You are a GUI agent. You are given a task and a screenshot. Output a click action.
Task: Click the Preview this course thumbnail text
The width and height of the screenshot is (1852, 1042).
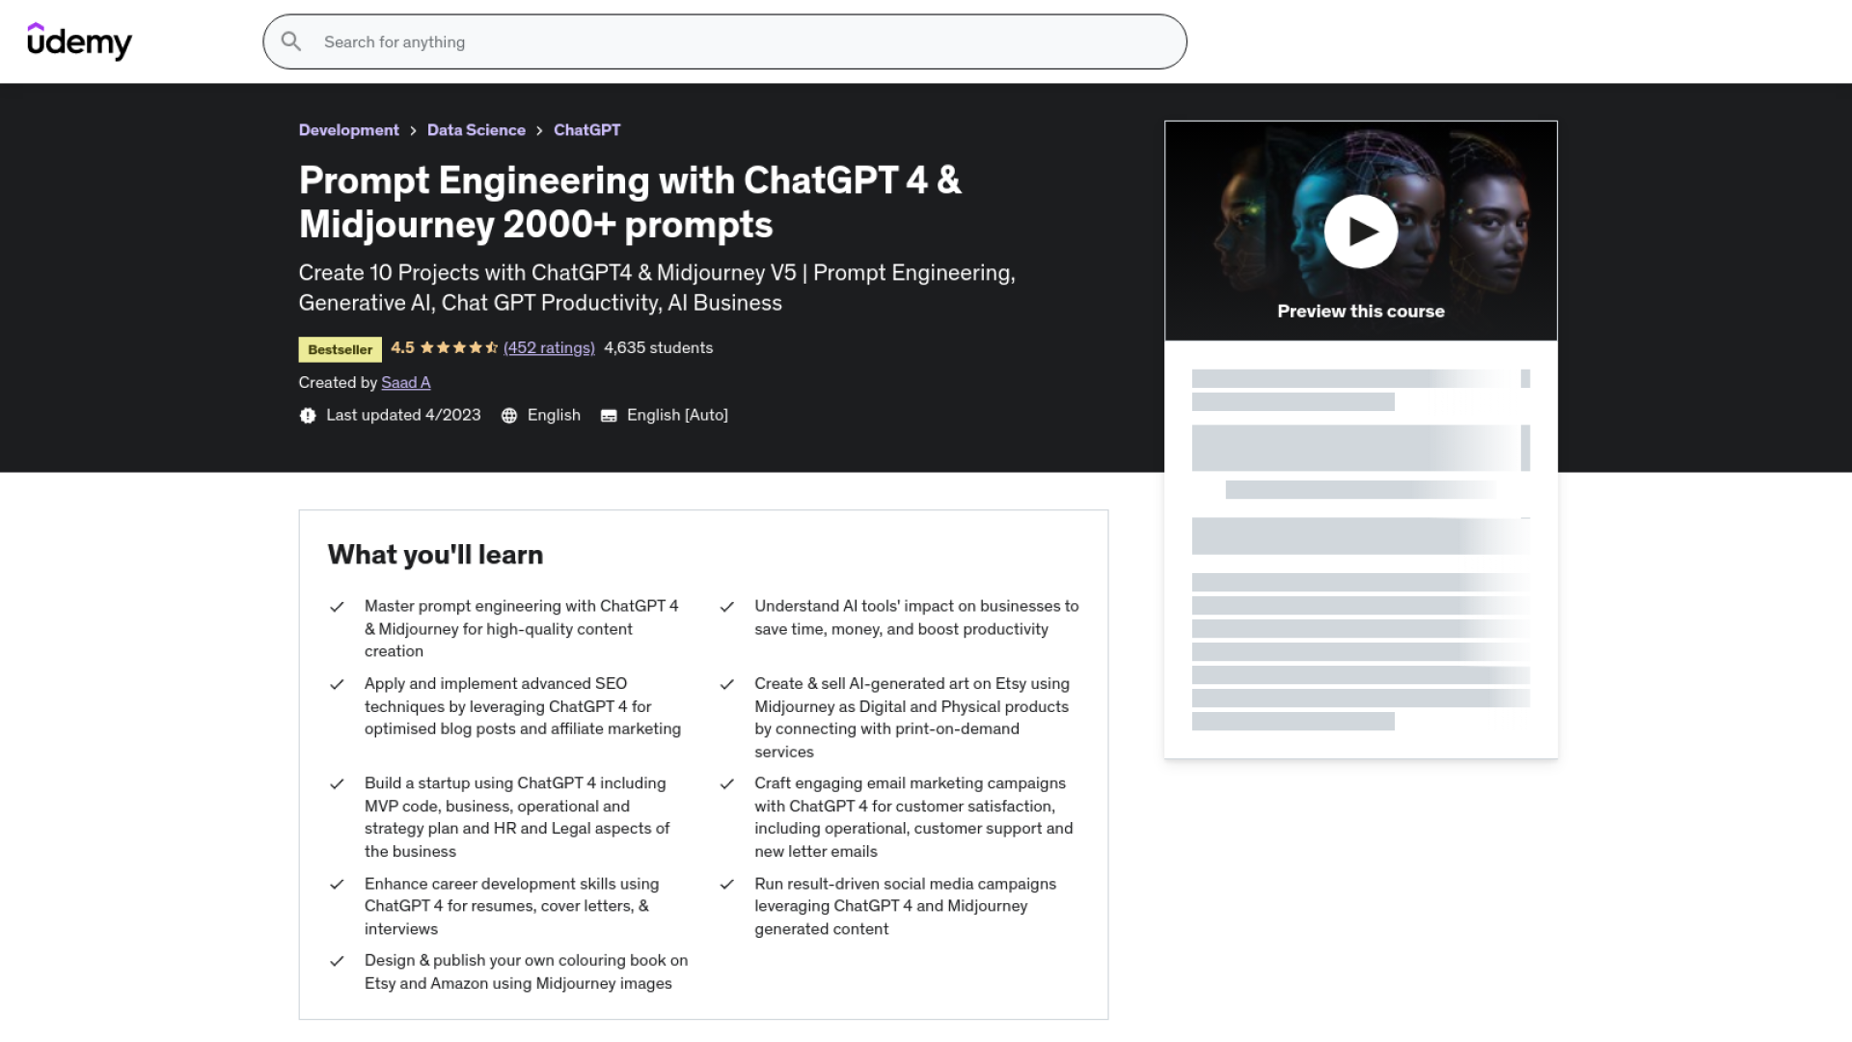click(x=1360, y=312)
